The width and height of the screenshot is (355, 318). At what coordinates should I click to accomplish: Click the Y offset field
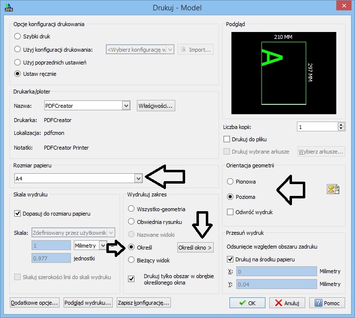tap(276, 284)
